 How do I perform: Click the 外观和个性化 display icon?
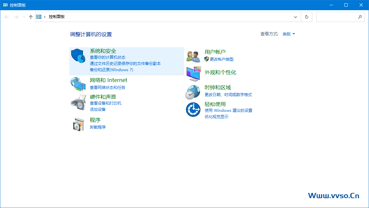tap(193, 73)
